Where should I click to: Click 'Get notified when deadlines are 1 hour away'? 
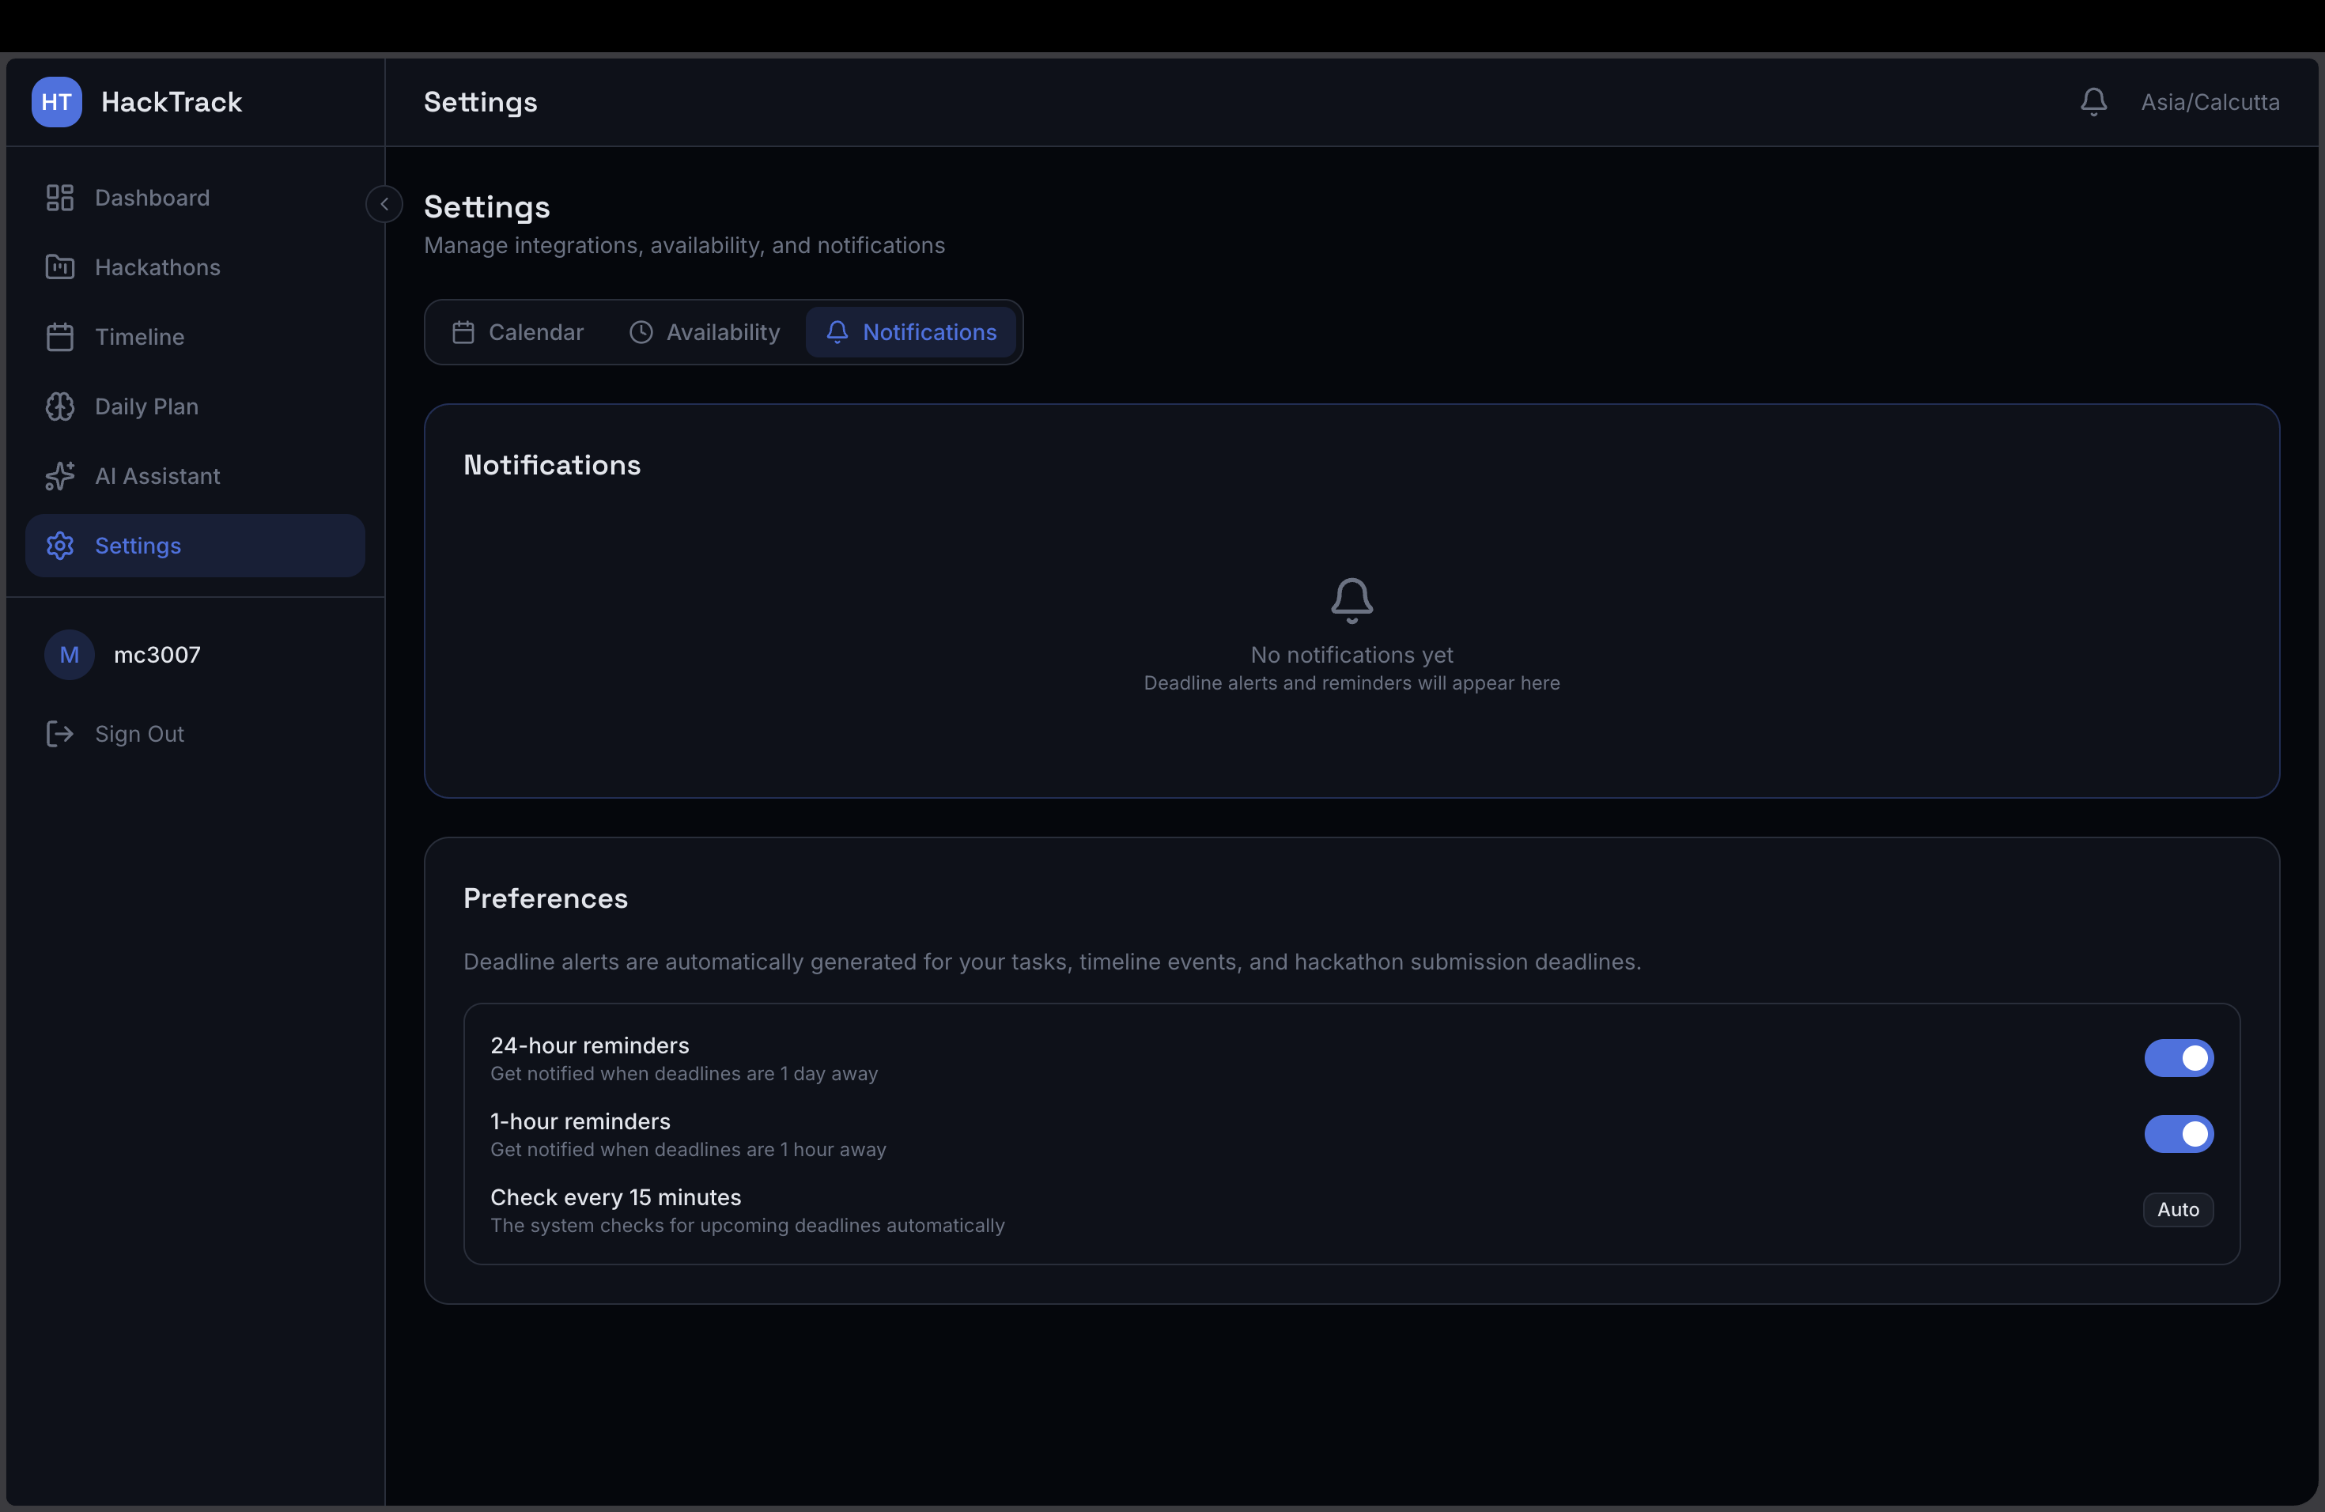click(688, 1150)
